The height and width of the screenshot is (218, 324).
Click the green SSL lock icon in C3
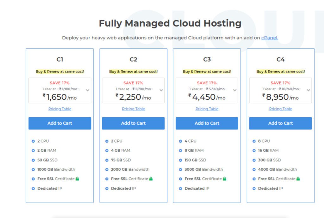point(225,179)
